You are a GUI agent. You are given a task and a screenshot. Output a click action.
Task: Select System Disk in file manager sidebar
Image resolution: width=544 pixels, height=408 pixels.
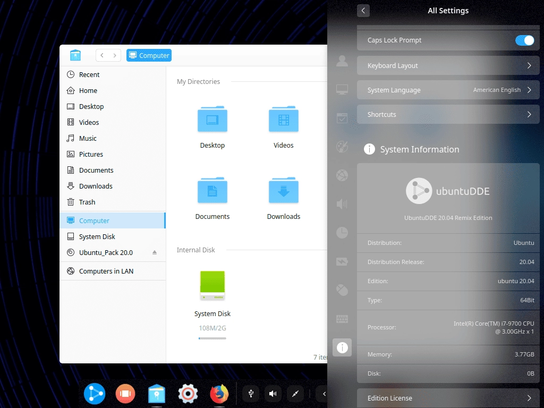pyautogui.click(x=113, y=236)
